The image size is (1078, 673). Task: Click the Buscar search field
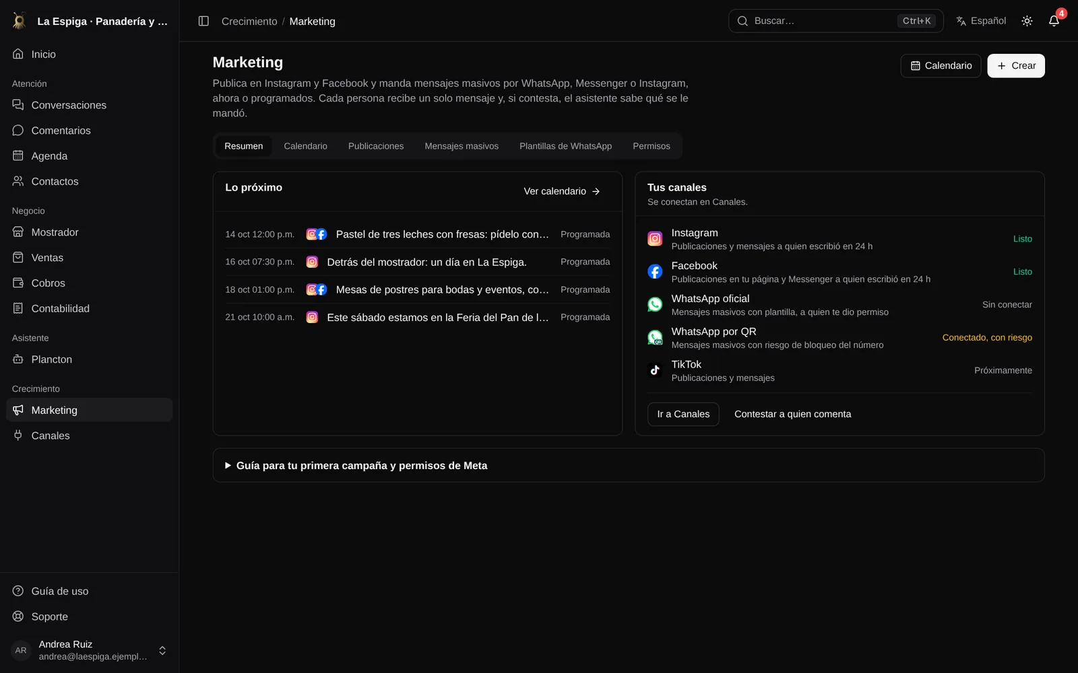click(x=835, y=21)
